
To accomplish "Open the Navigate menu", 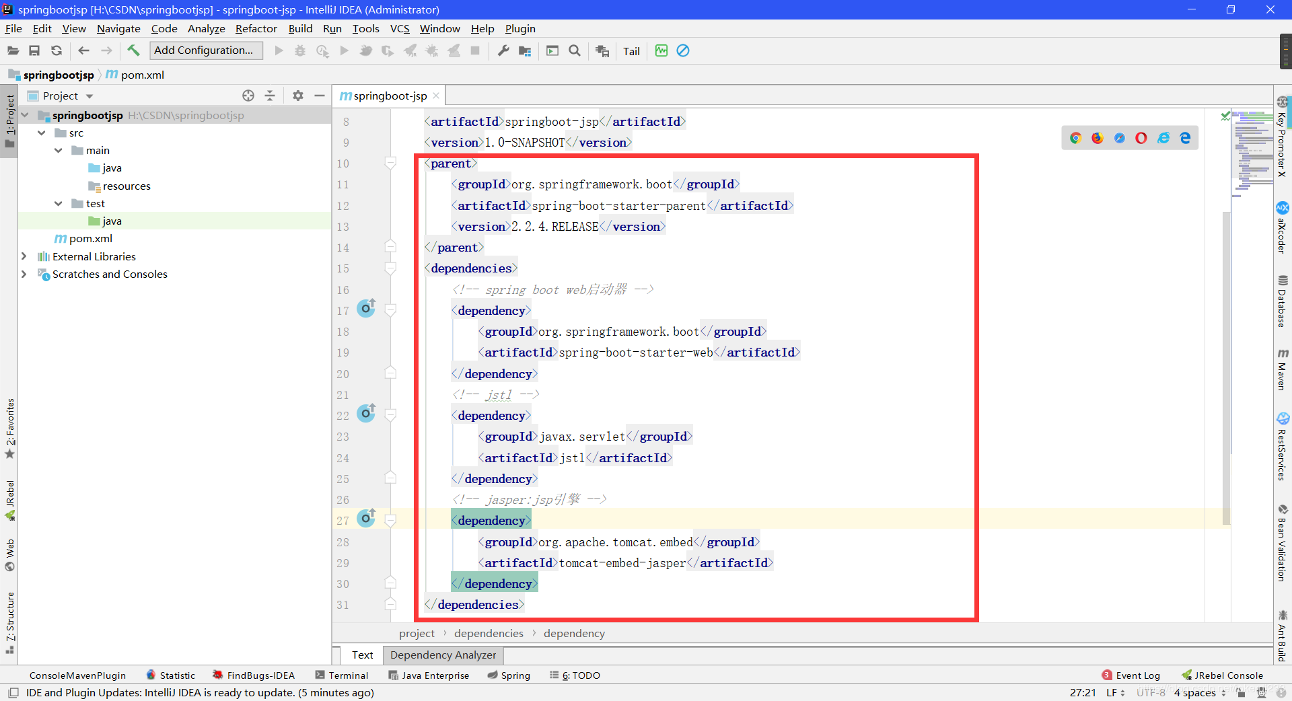I will coord(118,28).
